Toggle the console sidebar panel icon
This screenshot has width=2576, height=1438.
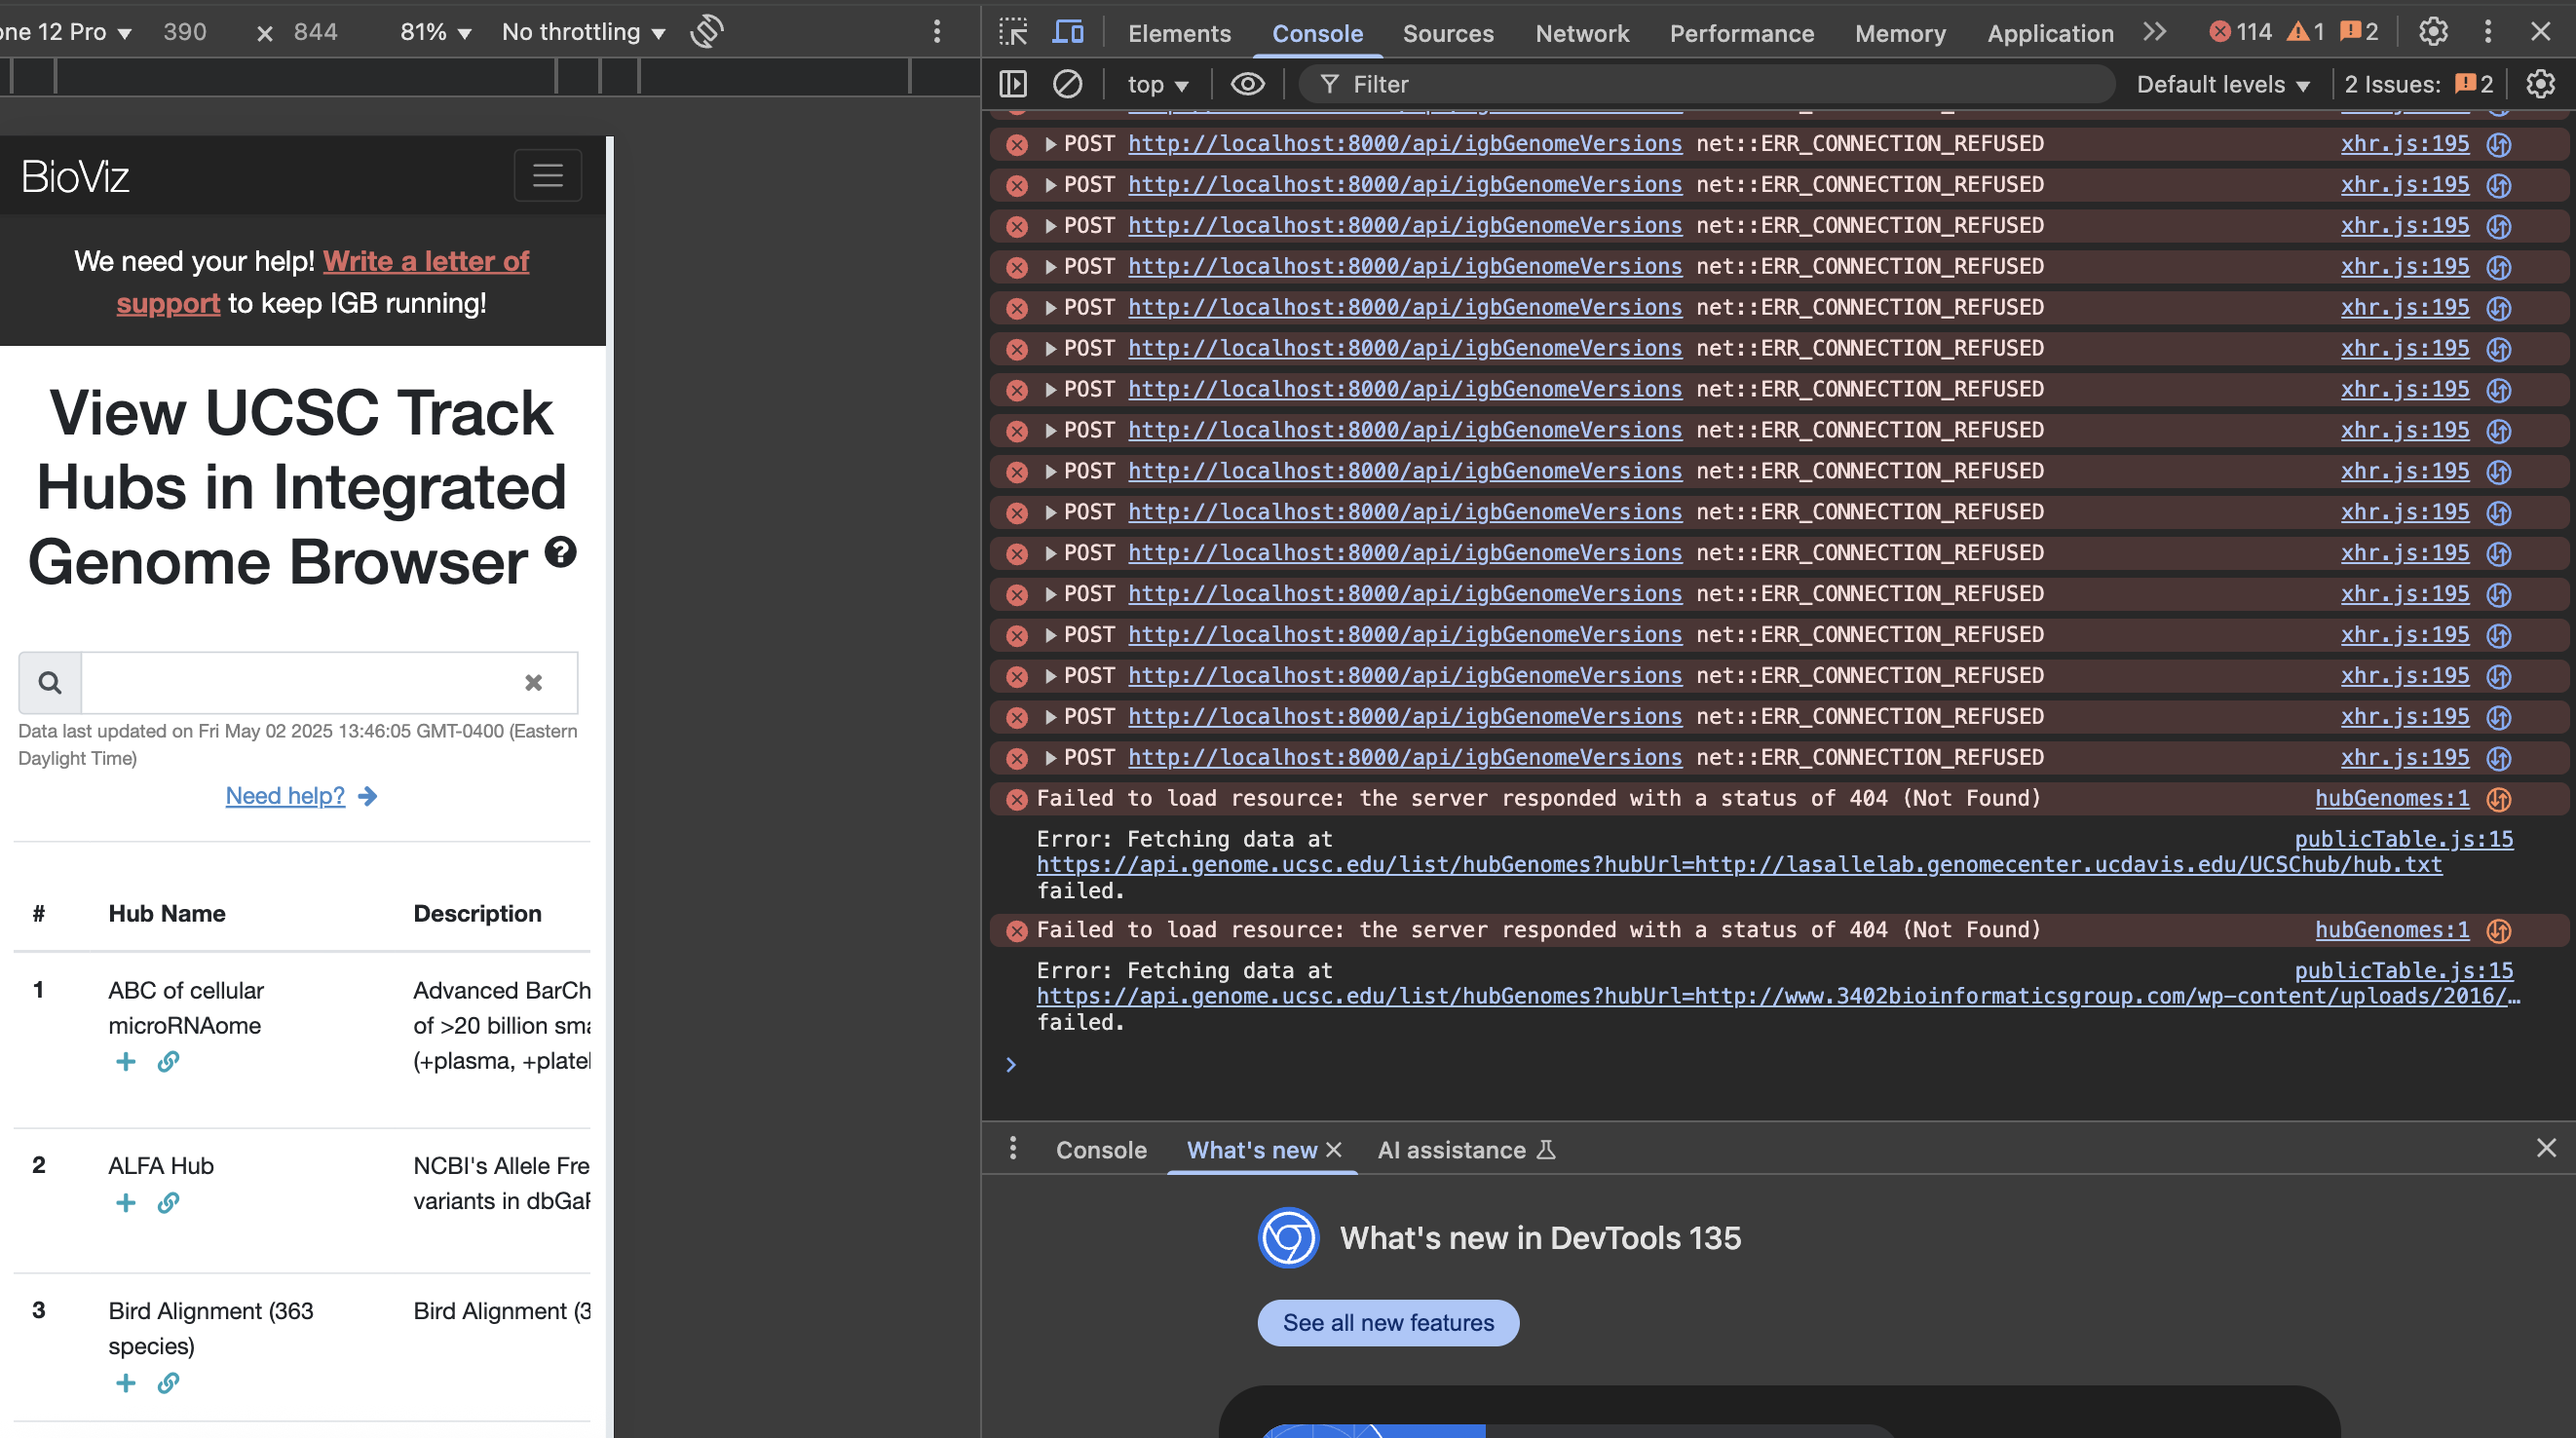pos(1012,84)
